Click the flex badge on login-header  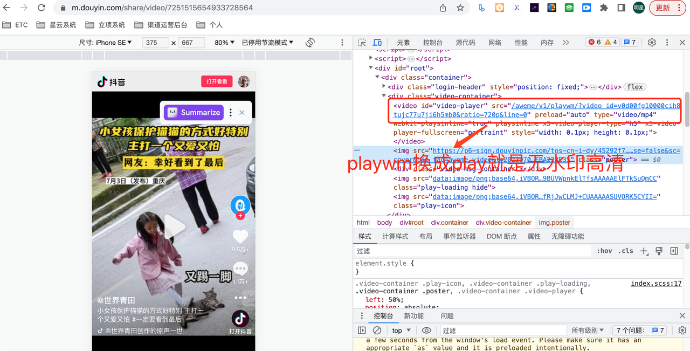(635, 87)
